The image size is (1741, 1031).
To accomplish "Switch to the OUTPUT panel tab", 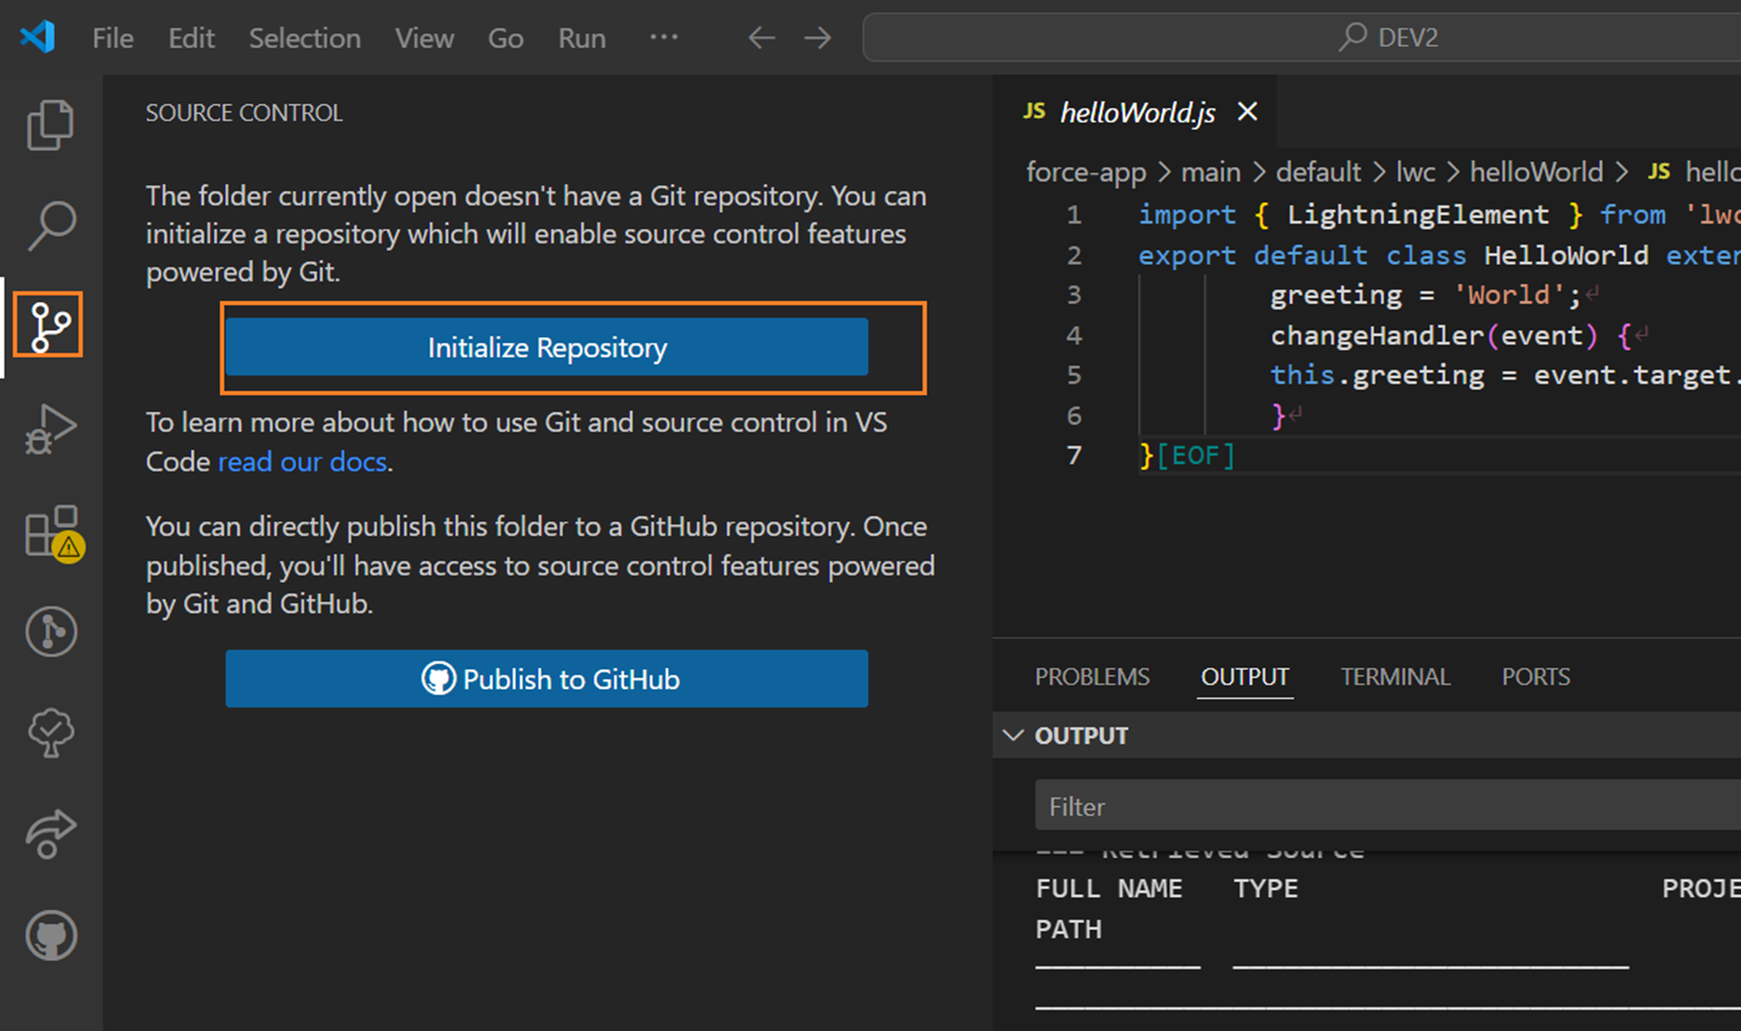I will coord(1244,676).
